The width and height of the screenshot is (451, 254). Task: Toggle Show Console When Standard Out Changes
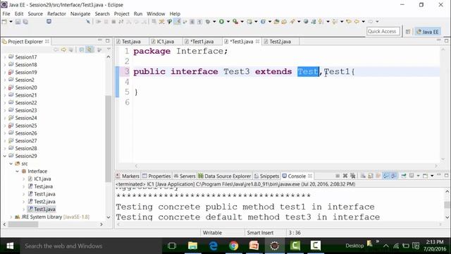[386, 176]
